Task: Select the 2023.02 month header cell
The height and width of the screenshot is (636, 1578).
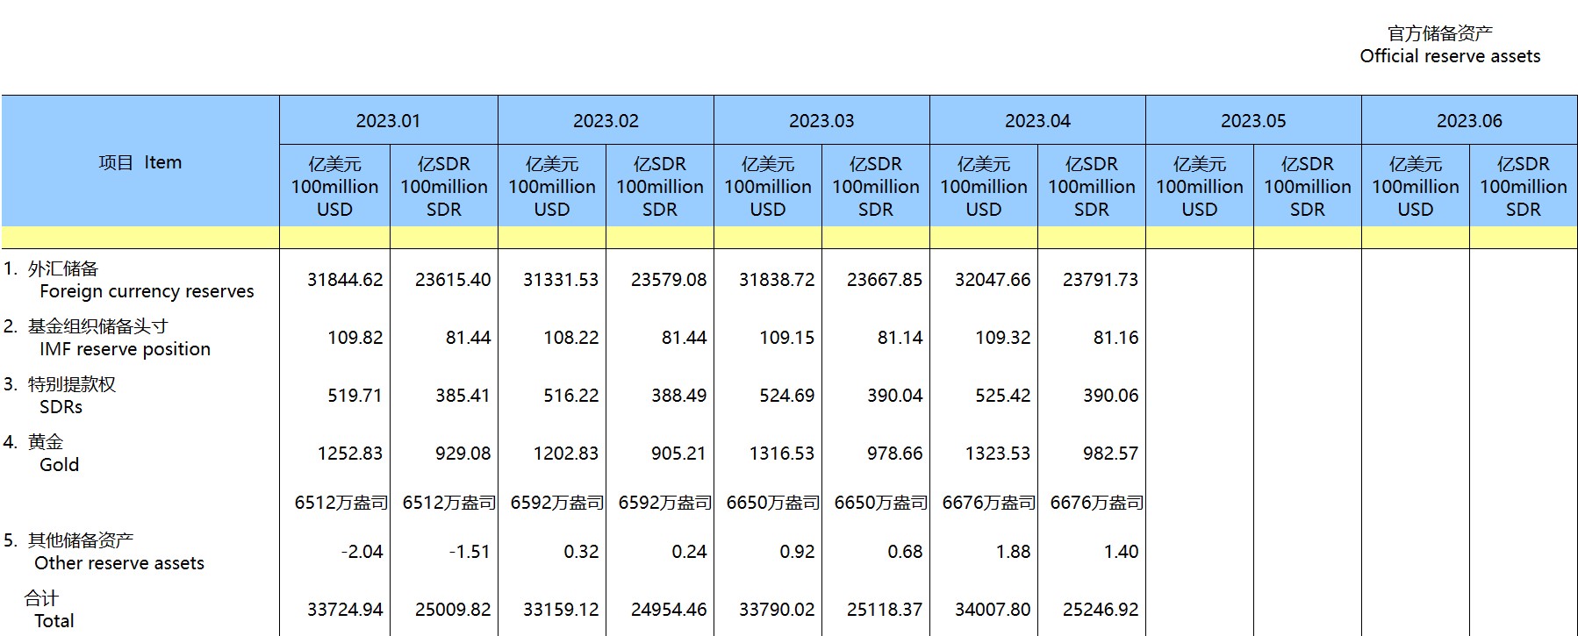Action: pyautogui.click(x=606, y=121)
